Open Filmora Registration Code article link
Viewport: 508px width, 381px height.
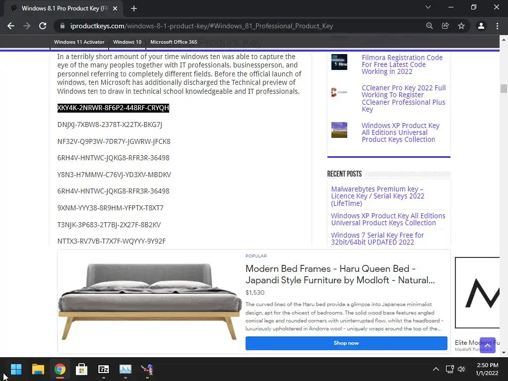coord(402,64)
